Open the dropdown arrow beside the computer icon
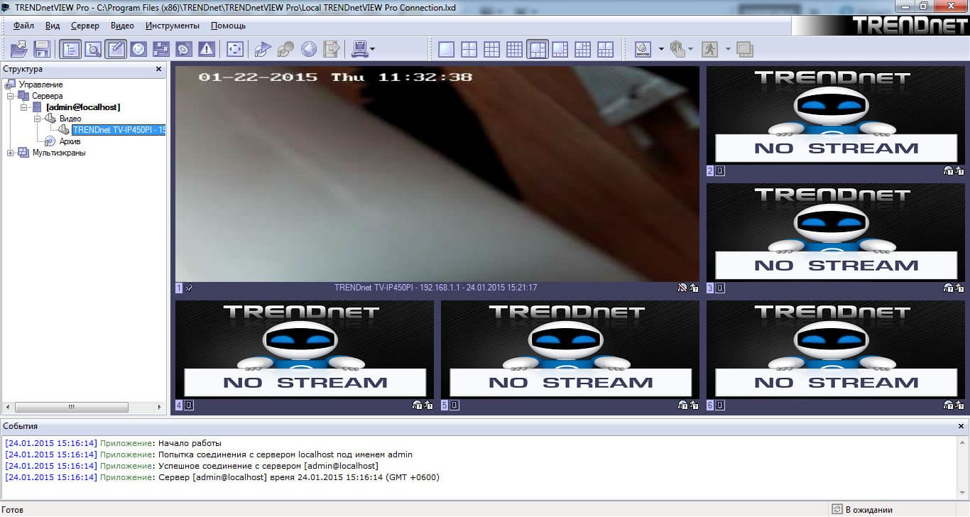The height and width of the screenshot is (517, 970). point(372,50)
